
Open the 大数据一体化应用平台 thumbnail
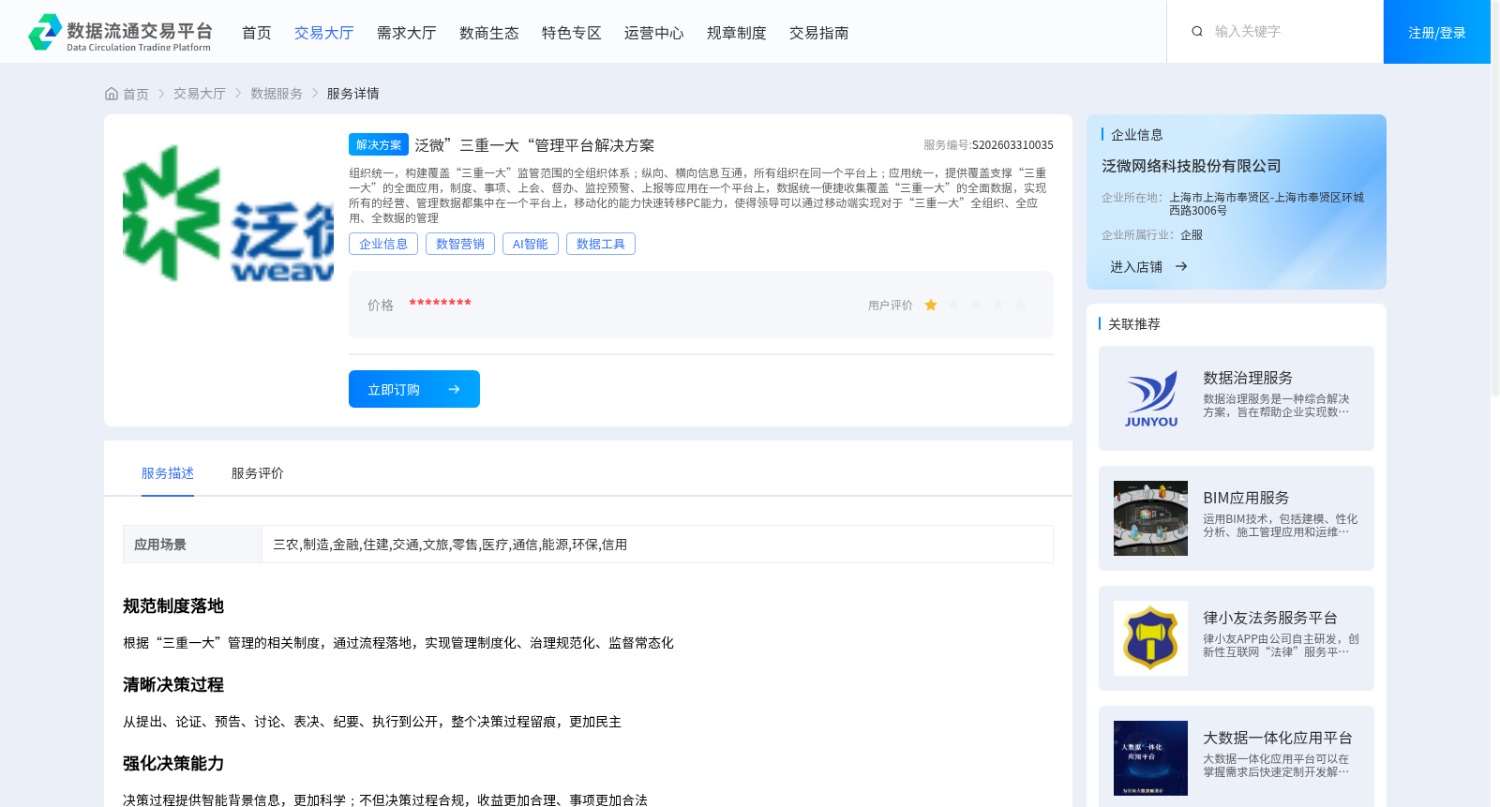point(1150,758)
